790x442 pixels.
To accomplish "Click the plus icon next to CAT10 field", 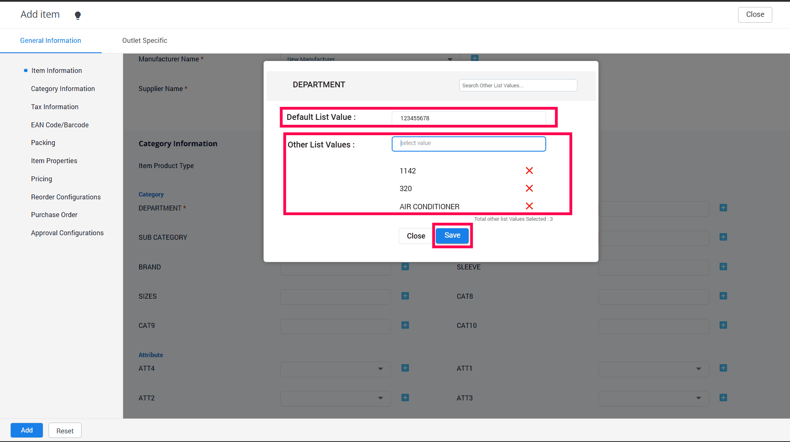I will 723,325.
